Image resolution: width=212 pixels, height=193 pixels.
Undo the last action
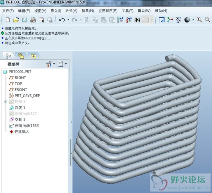(62, 20)
